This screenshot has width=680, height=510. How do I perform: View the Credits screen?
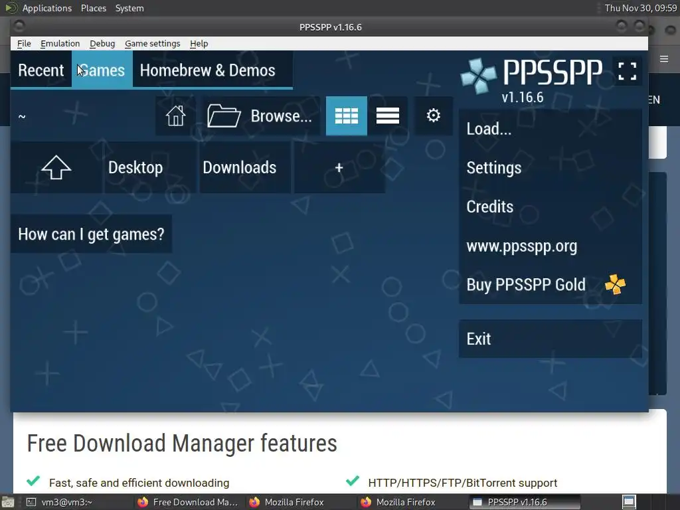(551, 207)
